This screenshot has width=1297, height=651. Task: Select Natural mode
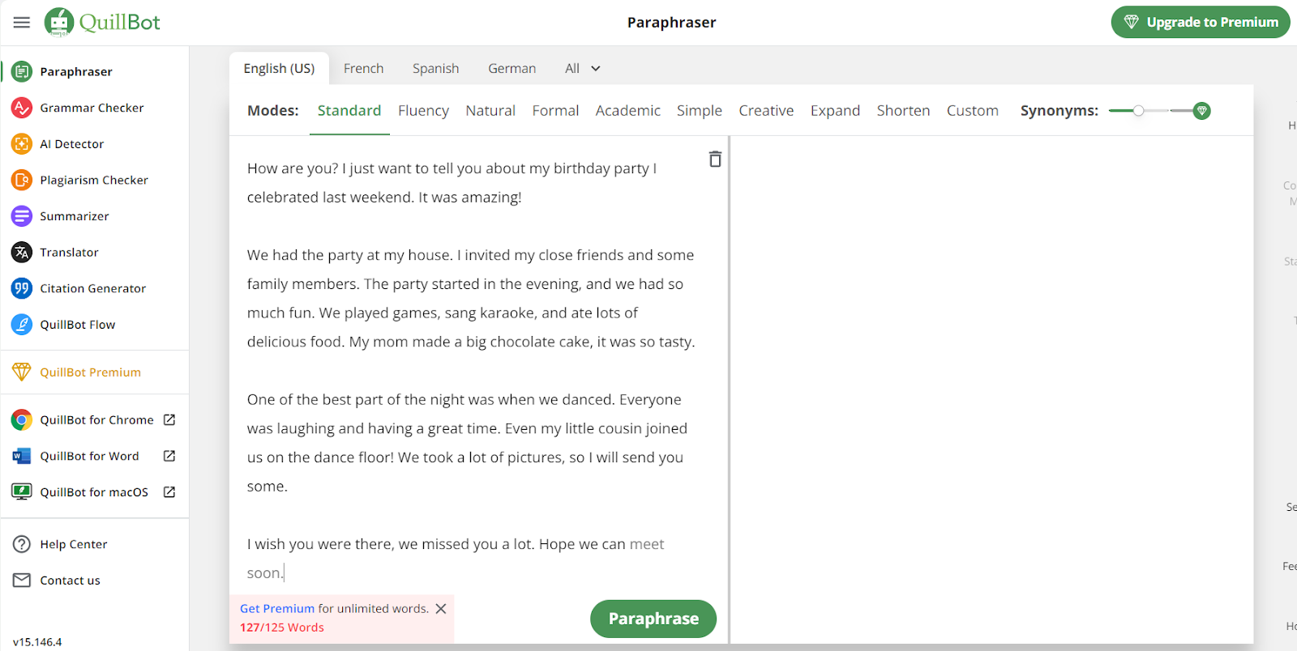coord(490,111)
